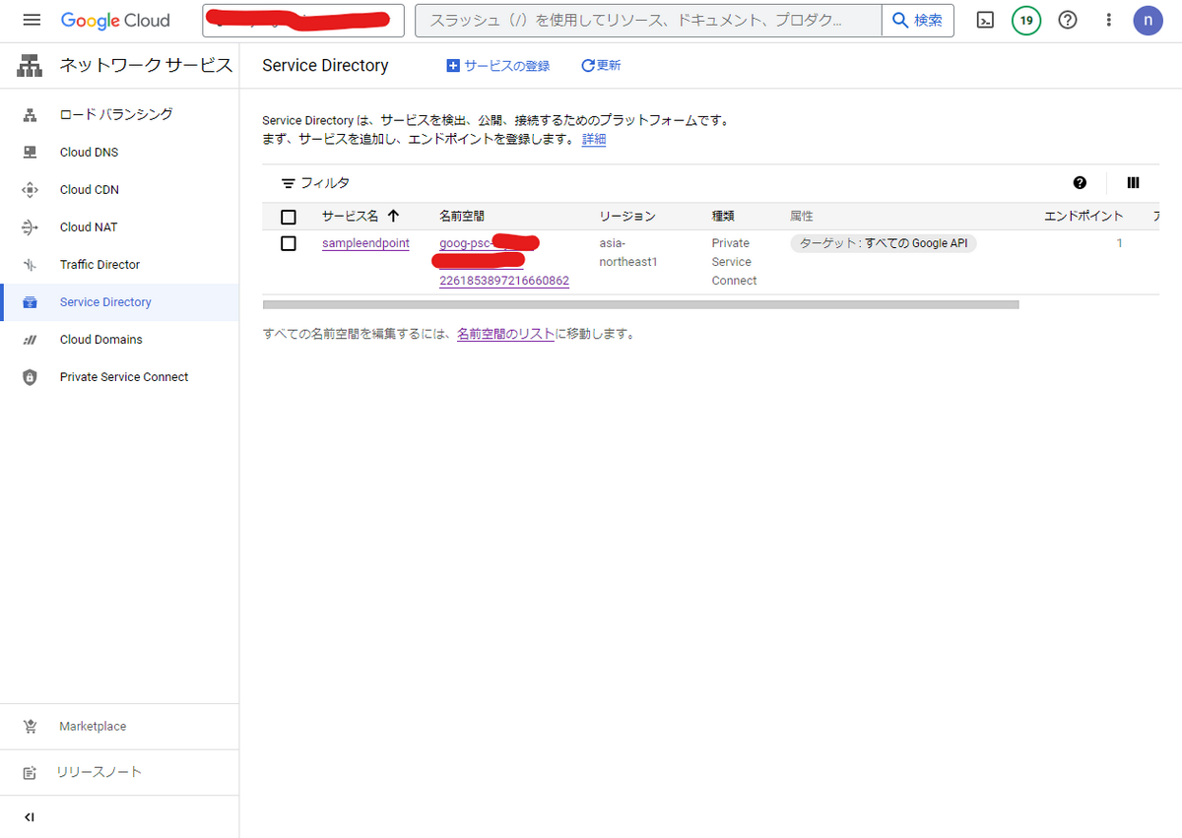
Task: Click the Cloud Domains sidebar icon
Action: [x=30, y=340]
